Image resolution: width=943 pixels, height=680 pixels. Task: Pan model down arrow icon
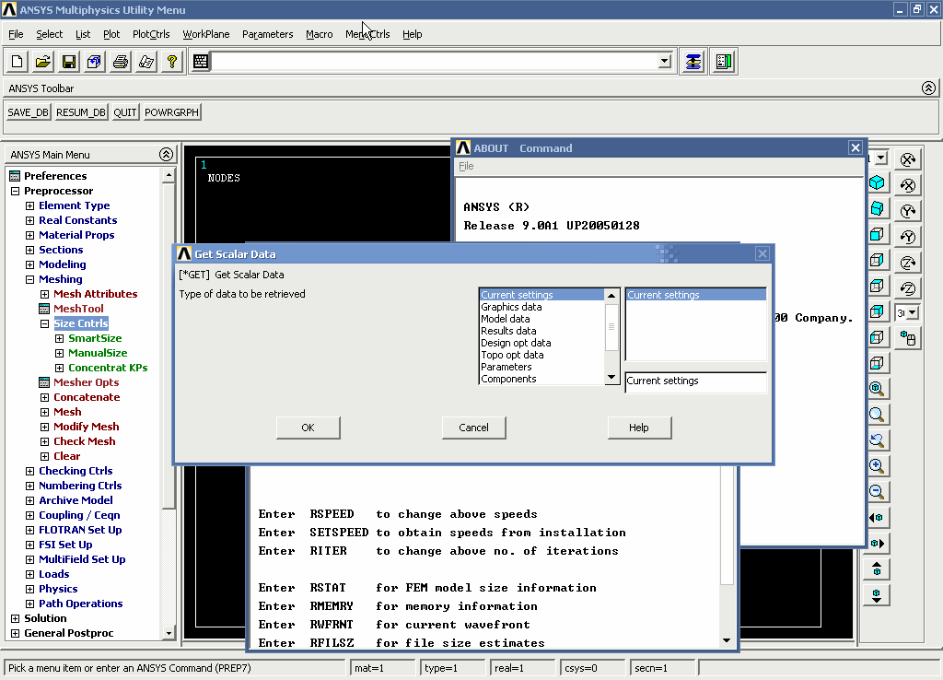pyautogui.click(x=877, y=594)
